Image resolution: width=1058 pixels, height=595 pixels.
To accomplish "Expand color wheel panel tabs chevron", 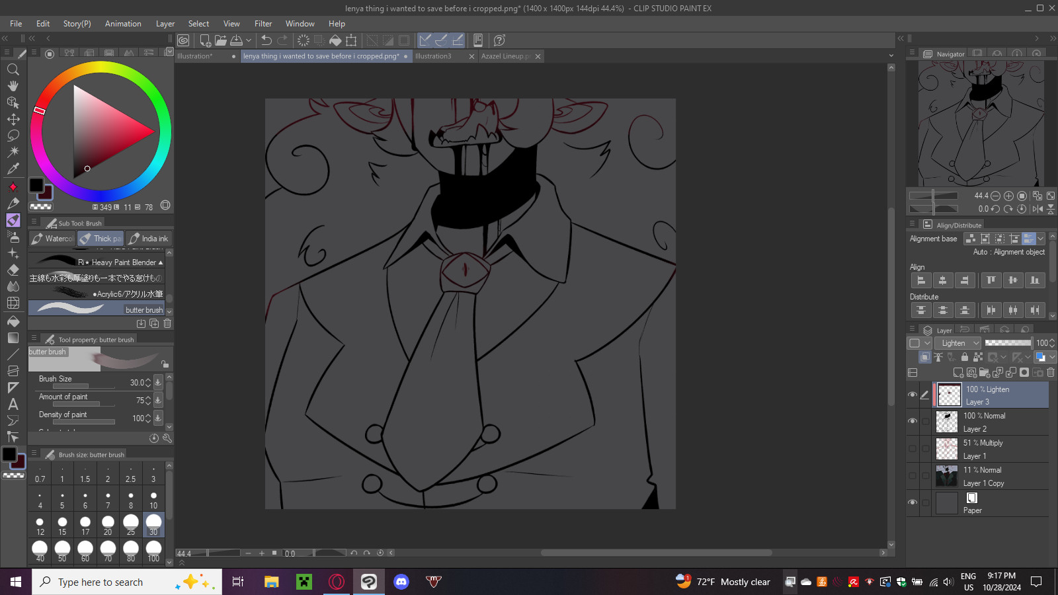I will pyautogui.click(x=169, y=52).
